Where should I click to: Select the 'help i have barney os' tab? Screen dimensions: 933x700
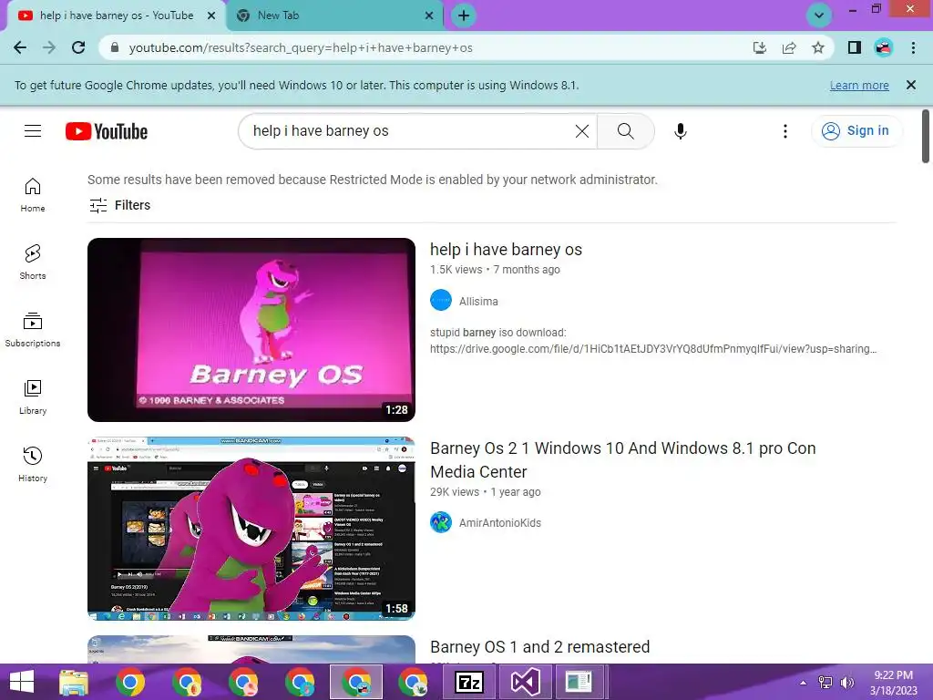[x=117, y=15]
